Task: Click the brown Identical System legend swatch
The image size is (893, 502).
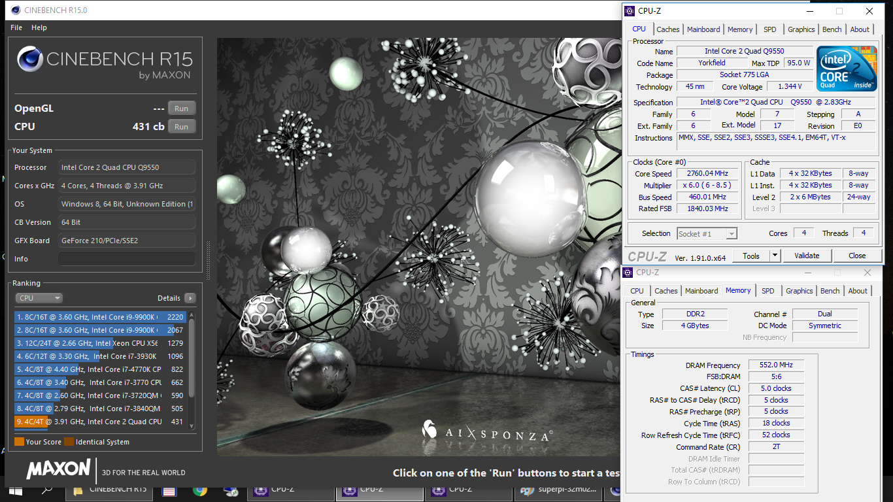Action: [x=69, y=442]
